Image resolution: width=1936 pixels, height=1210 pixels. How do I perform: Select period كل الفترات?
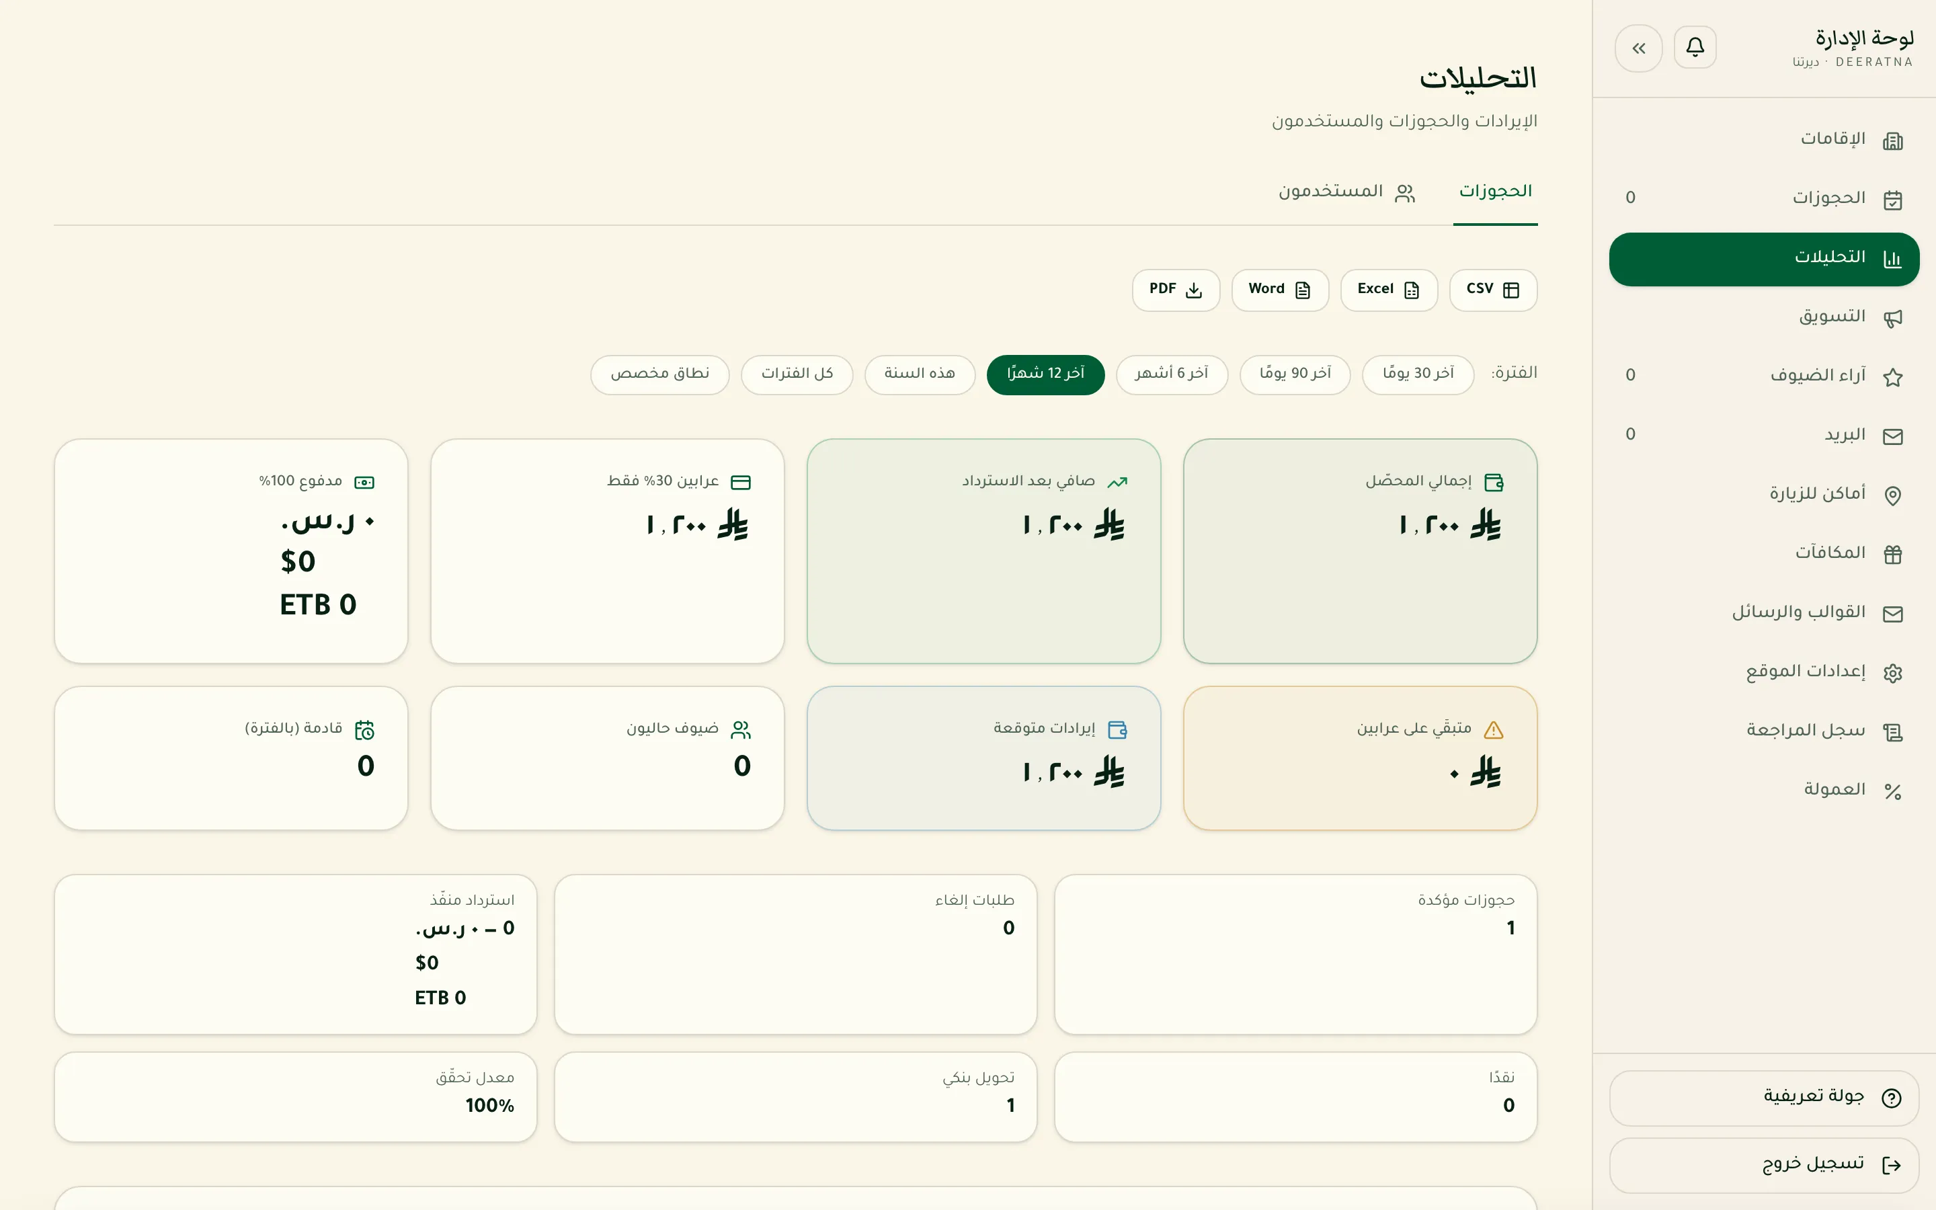pos(797,374)
